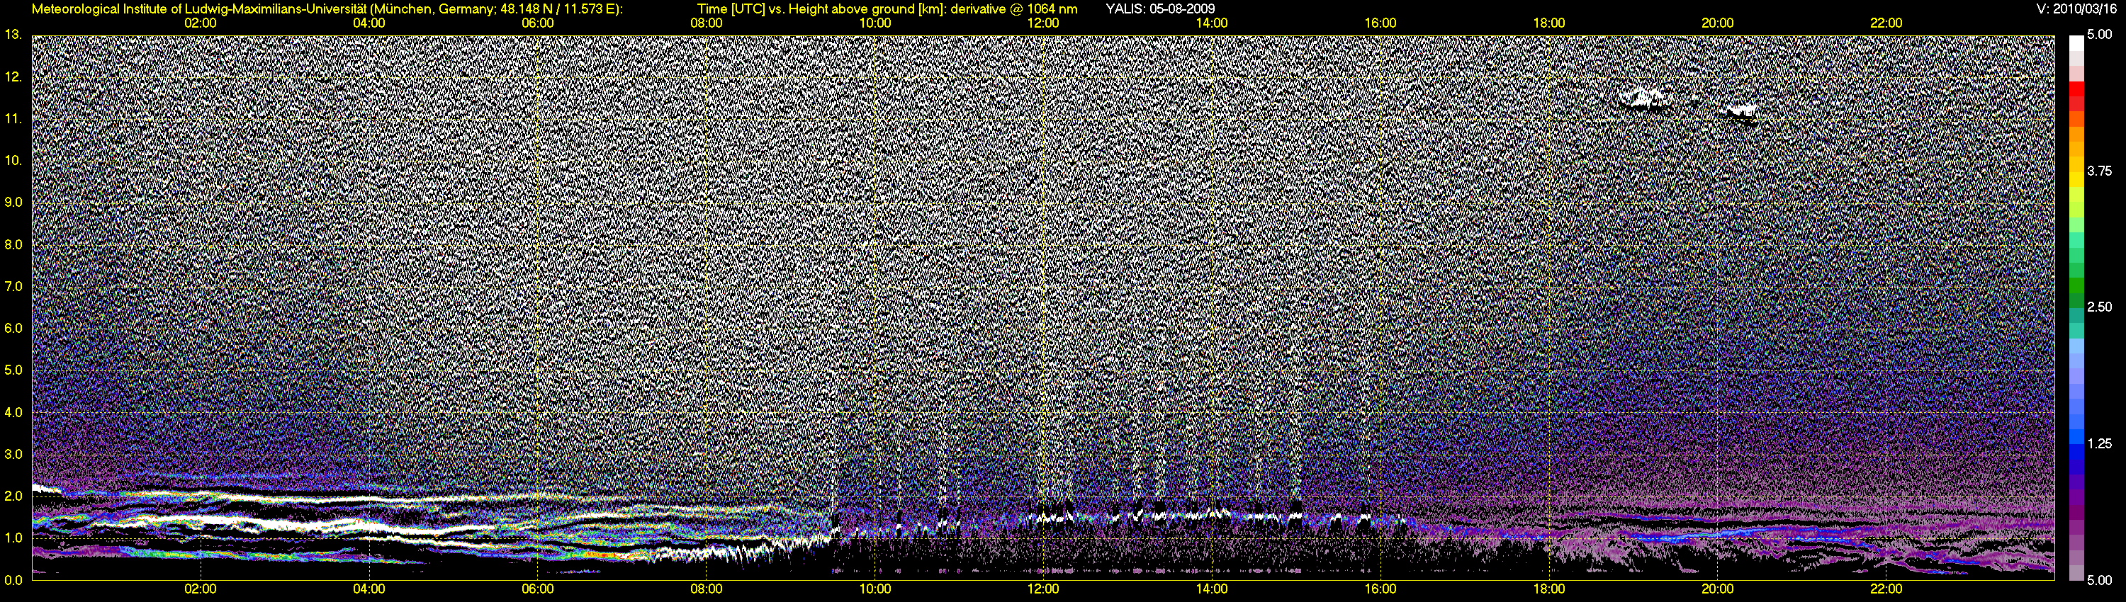2126x602 pixels.
Task: Click the '12.' height axis label
Action: [12, 76]
